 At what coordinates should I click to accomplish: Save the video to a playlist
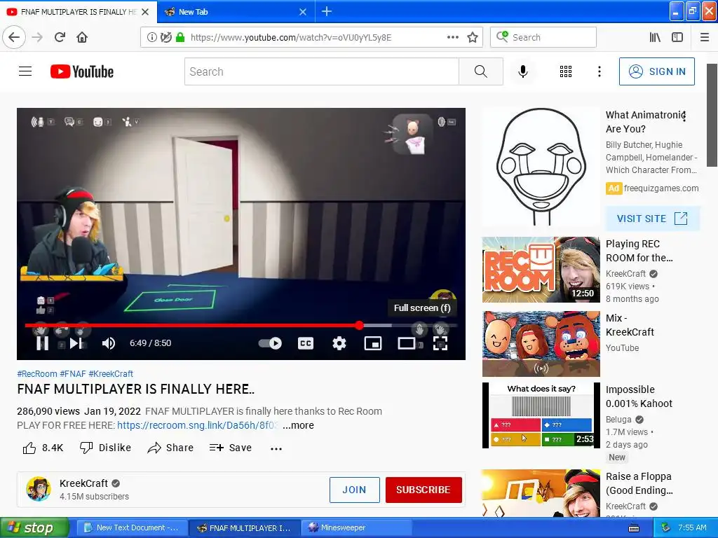click(x=230, y=448)
